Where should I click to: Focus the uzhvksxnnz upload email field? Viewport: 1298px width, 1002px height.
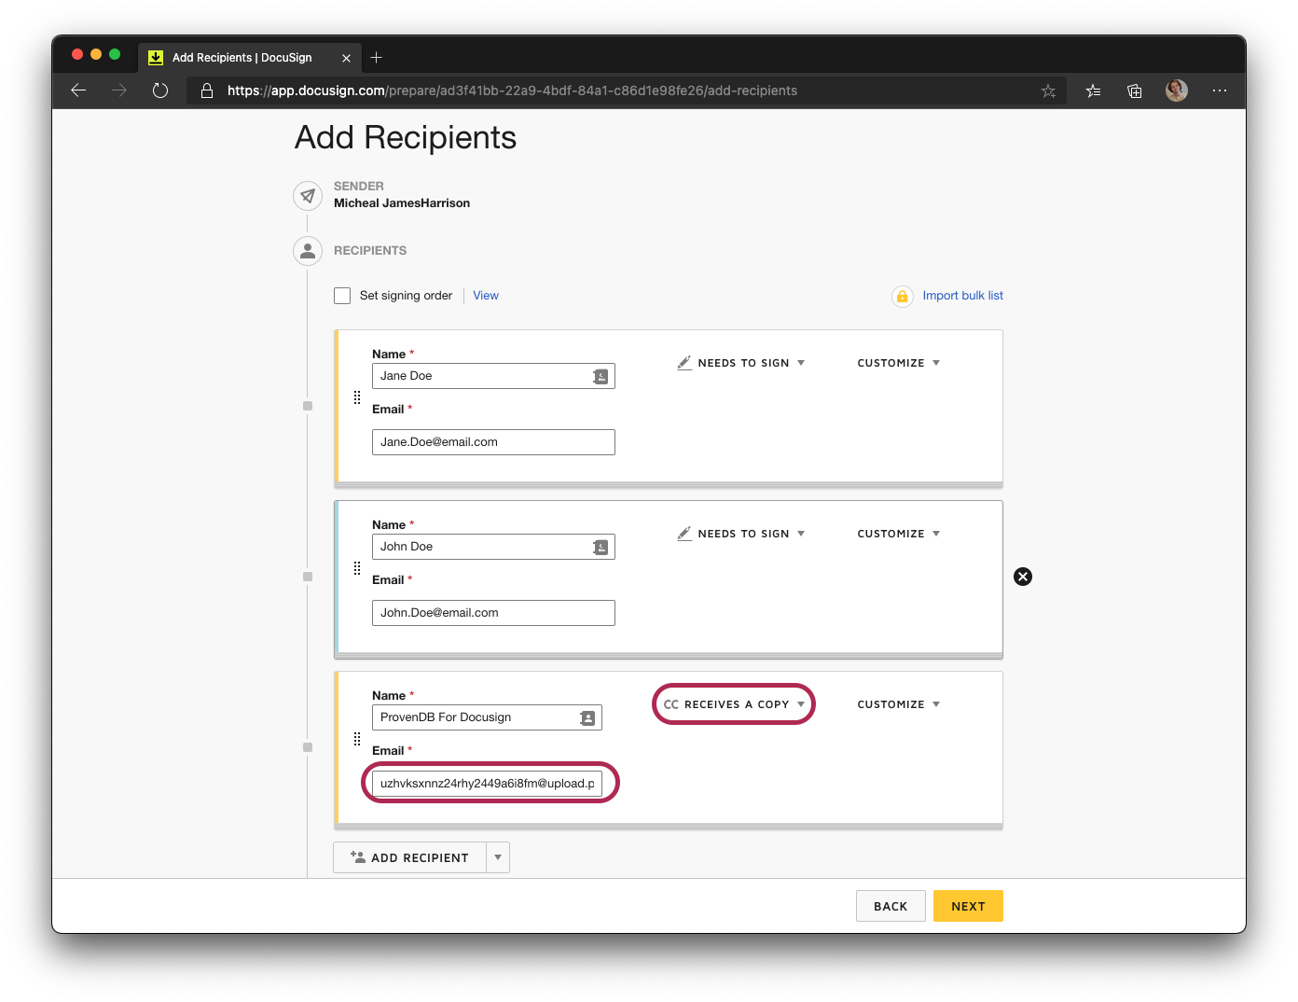(487, 784)
